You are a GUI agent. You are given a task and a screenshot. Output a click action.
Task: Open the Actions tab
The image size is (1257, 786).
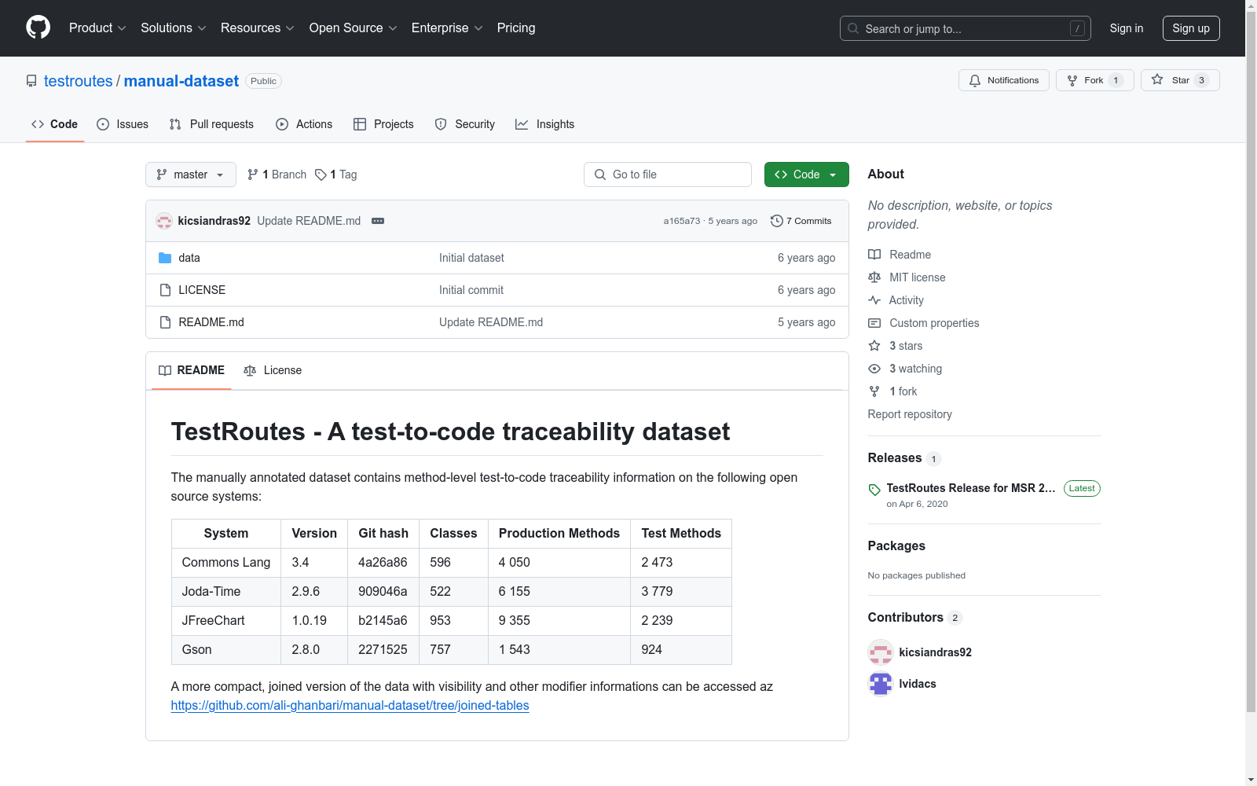click(x=304, y=124)
